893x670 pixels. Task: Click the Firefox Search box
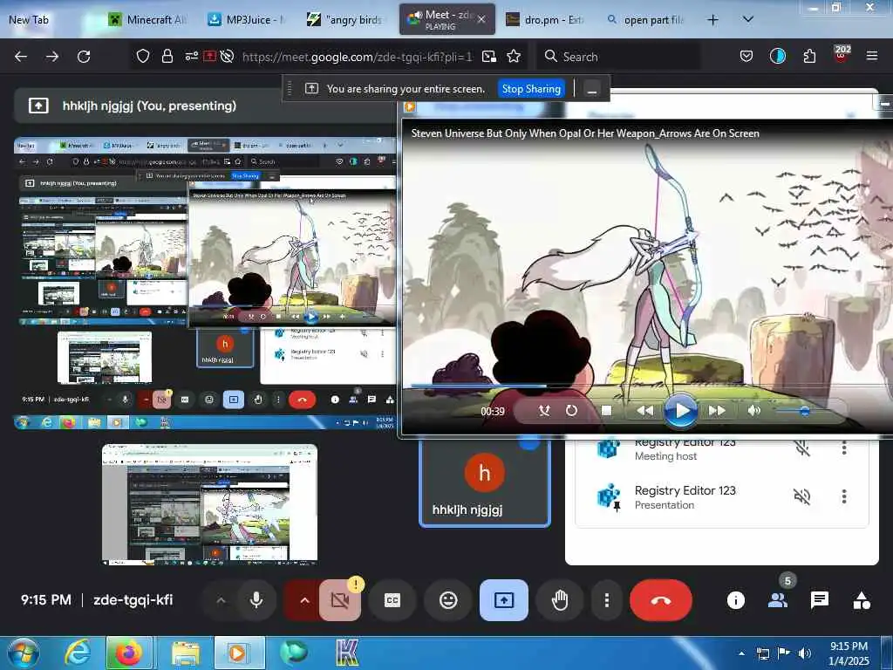tap(619, 57)
